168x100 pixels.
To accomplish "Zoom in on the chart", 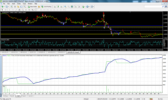I will point(65,7).
